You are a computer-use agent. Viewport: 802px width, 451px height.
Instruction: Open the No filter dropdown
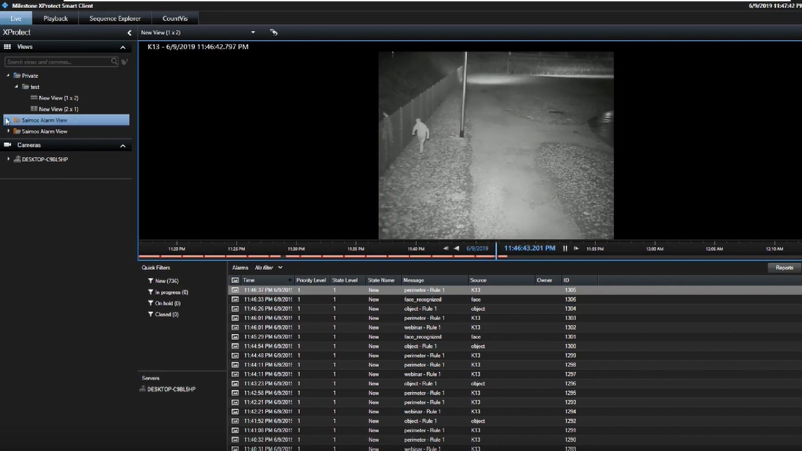[x=269, y=268]
